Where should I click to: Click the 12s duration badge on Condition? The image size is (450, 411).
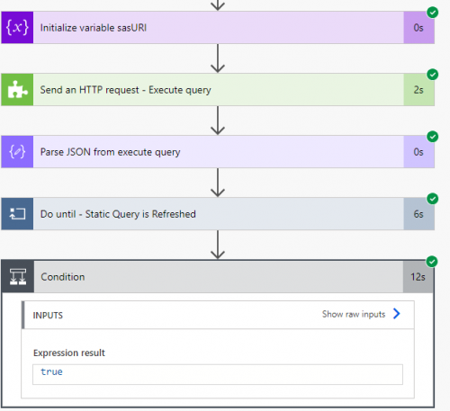pyautogui.click(x=418, y=277)
